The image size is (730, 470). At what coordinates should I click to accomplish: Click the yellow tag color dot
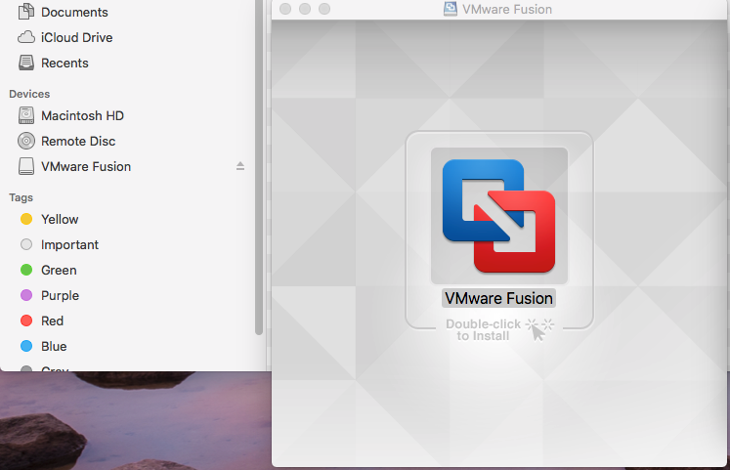26,219
